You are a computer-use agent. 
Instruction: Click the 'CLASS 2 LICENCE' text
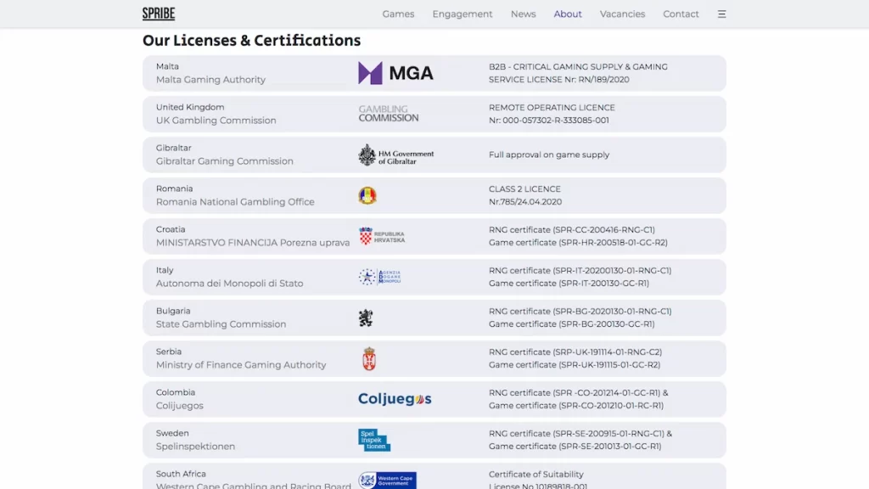point(524,189)
